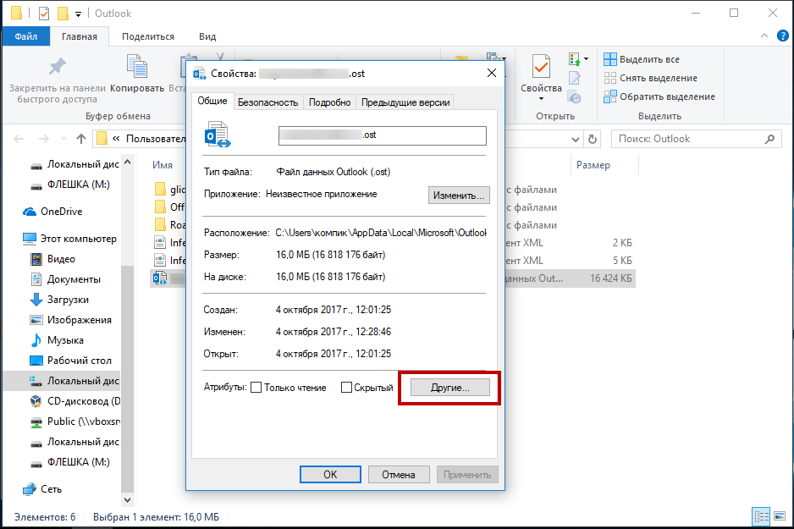Viewport: 794px width, 529px height.
Task: Tick the Скрытый attribute checkbox
Action: 346,388
